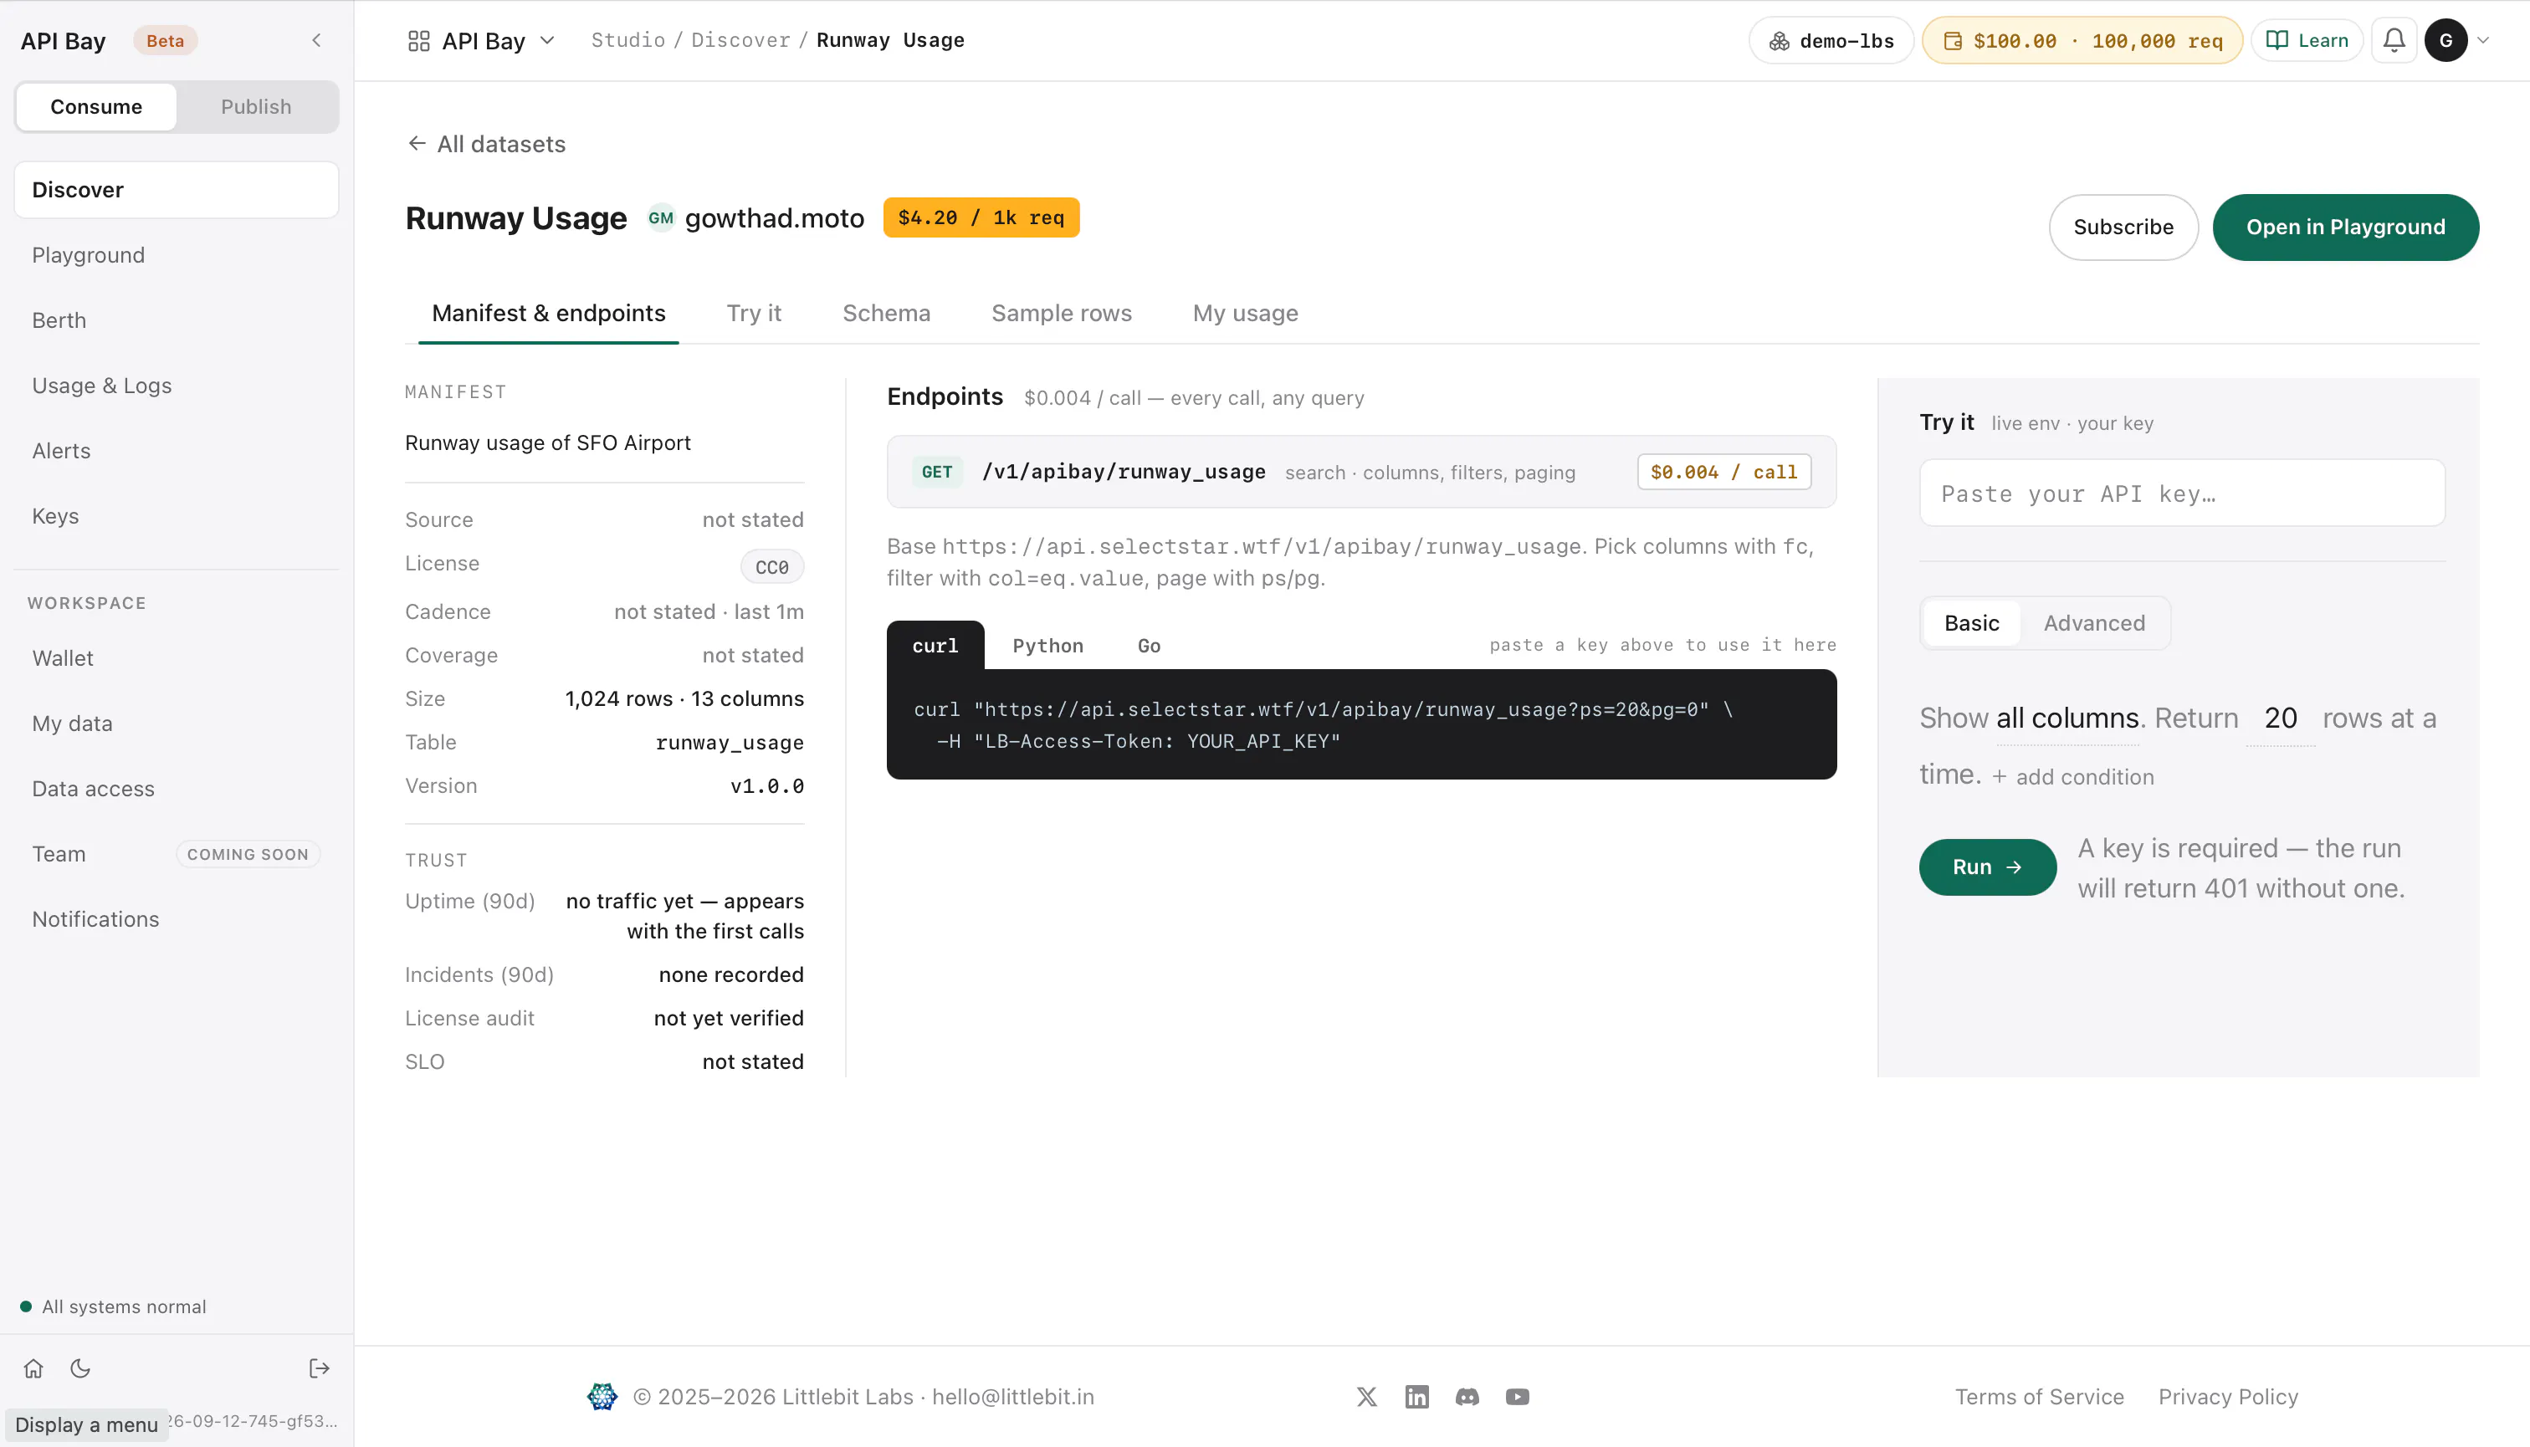Screen dimensions: 2530x1447
Task: Select the Basic query mode
Action: pos(1971,623)
